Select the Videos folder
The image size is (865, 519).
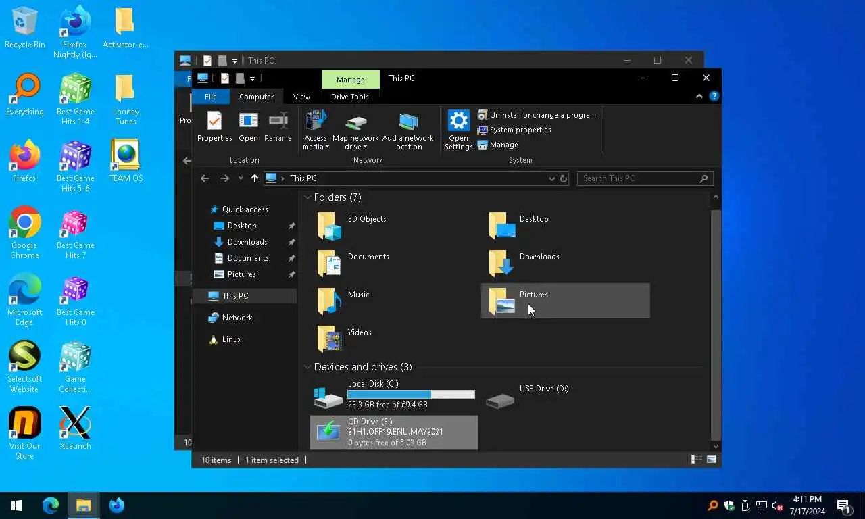point(393,339)
